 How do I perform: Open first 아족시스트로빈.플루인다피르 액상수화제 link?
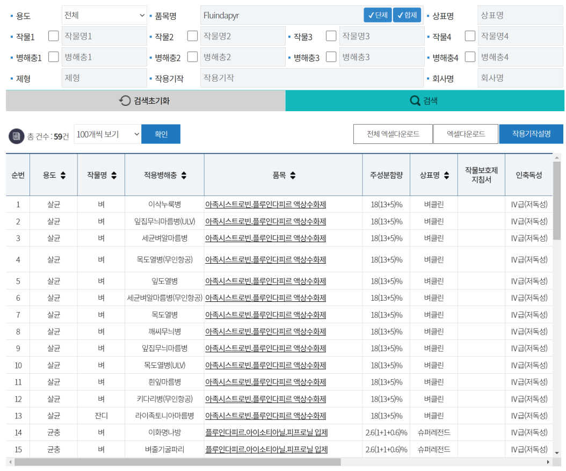point(266,205)
